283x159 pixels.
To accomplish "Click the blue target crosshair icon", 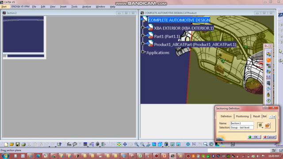I will click(x=188, y=144).
